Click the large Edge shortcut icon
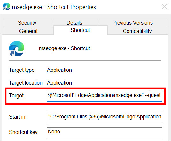The height and width of the screenshot is (141, 171). pos(17,49)
